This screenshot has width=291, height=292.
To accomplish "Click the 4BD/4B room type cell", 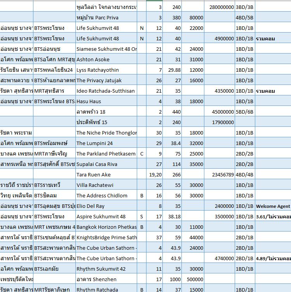I will 245,175.
